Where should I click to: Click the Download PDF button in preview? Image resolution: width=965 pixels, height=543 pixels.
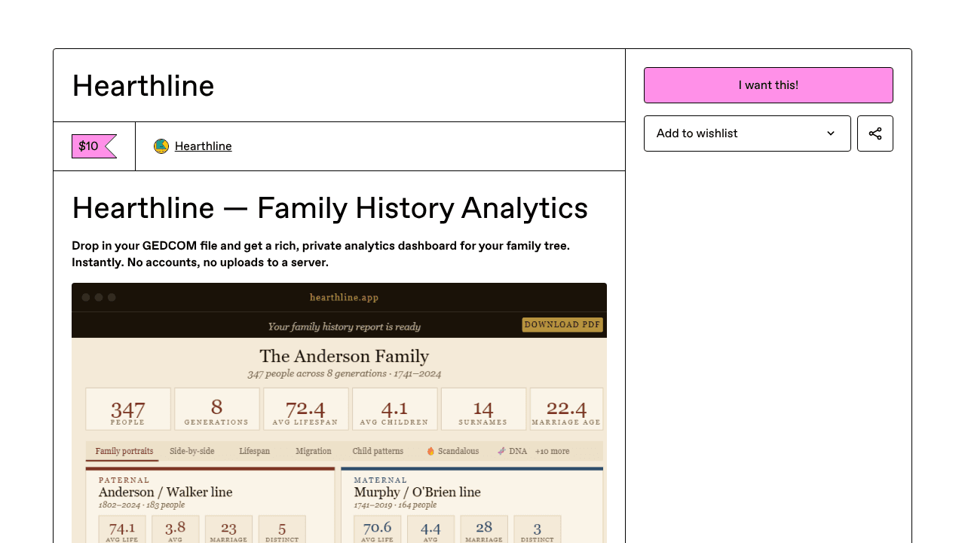pyautogui.click(x=562, y=325)
